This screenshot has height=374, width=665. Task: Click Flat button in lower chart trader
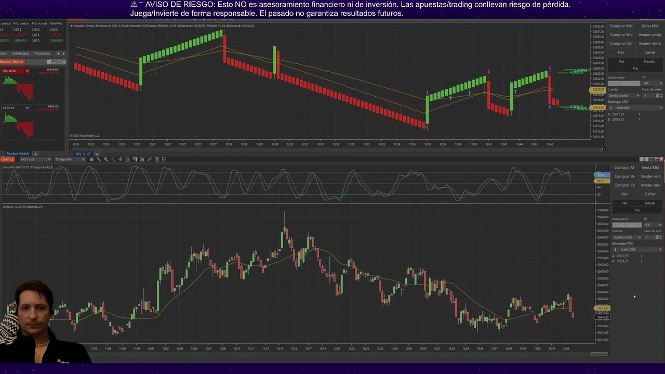click(625, 203)
